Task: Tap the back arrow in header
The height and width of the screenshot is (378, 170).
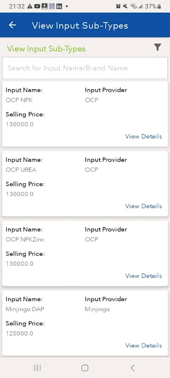Action: (12, 25)
